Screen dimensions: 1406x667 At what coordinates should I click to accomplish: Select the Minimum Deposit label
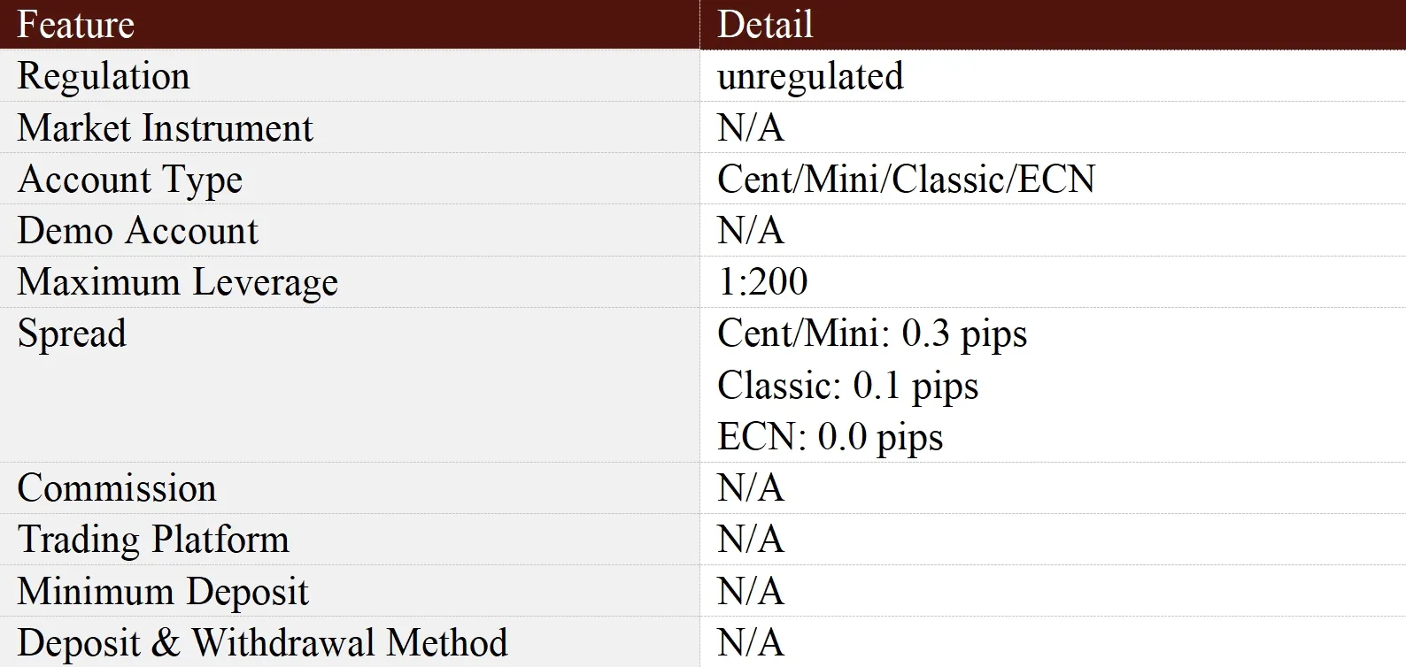coord(164,592)
